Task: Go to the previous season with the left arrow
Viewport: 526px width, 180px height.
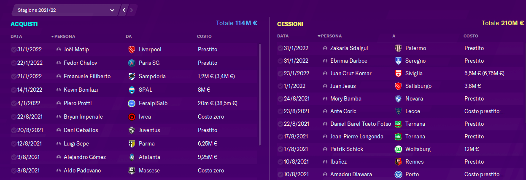Action: pyautogui.click(x=124, y=10)
